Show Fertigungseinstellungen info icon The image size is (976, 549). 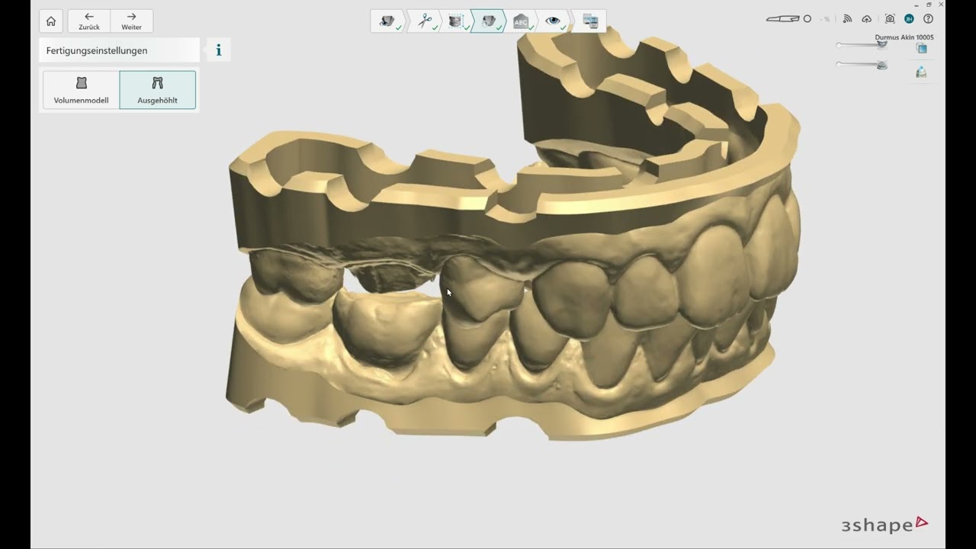pos(219,50)
